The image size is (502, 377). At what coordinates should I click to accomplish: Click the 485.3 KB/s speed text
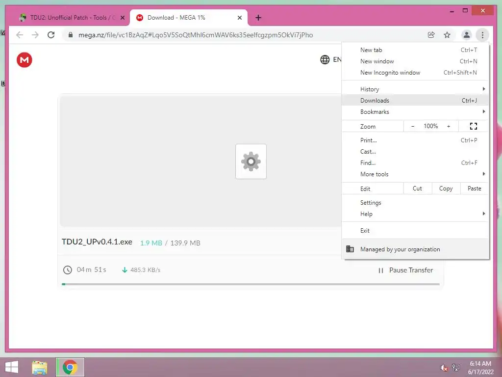(145, 270)
